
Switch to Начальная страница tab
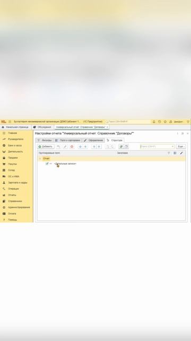[x=15, y=127]
